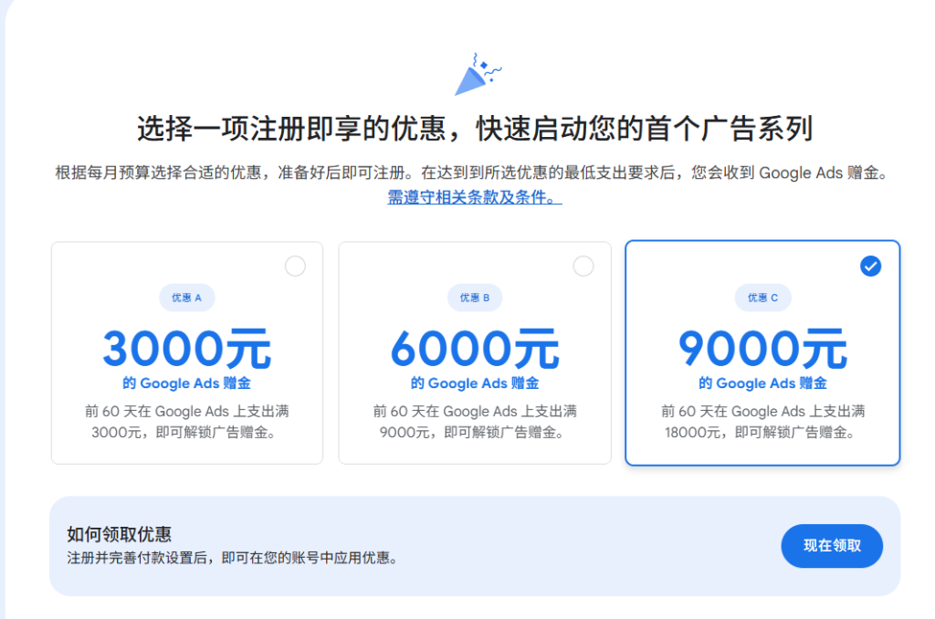The image size is (935, 619).
Task: Click the 6000元 amount text
Action: click(x=474, y=347)
